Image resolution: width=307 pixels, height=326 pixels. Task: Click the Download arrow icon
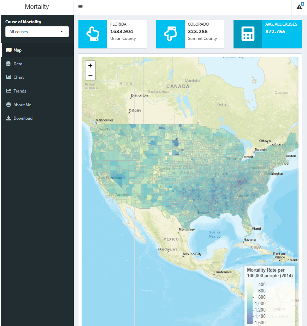point(8,118)
